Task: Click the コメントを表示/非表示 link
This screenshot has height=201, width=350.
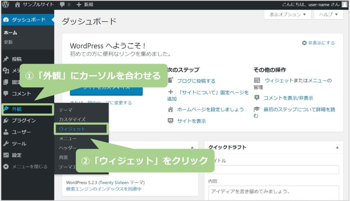Action: point(288,98)
